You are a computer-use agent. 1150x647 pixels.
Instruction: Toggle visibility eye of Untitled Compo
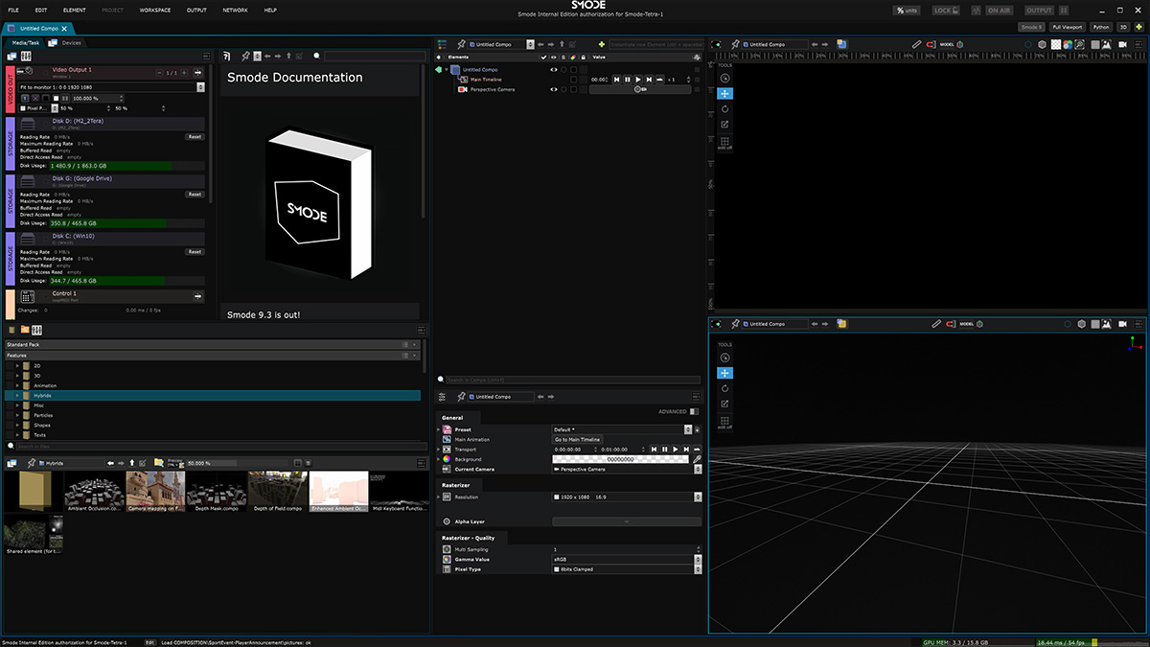553,69
